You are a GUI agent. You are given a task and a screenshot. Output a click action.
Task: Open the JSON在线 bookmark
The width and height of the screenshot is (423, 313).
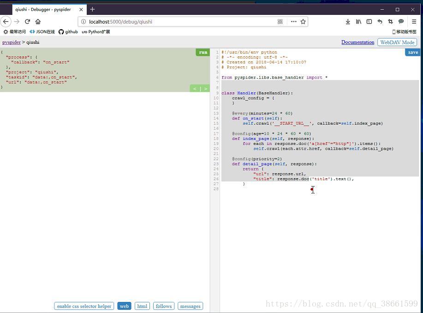tap(42, 31)
